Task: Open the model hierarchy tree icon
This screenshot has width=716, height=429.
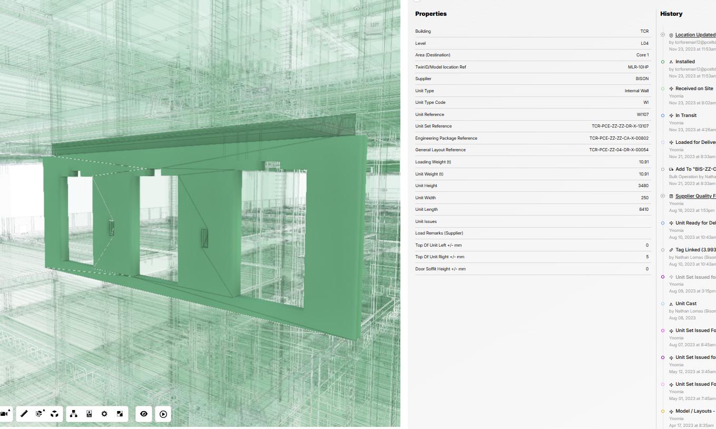Action: (x=74, y=414)
